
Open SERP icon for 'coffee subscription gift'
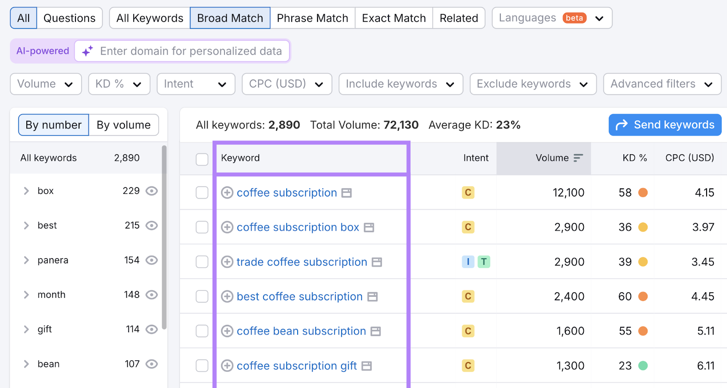(x=367, y=366)
